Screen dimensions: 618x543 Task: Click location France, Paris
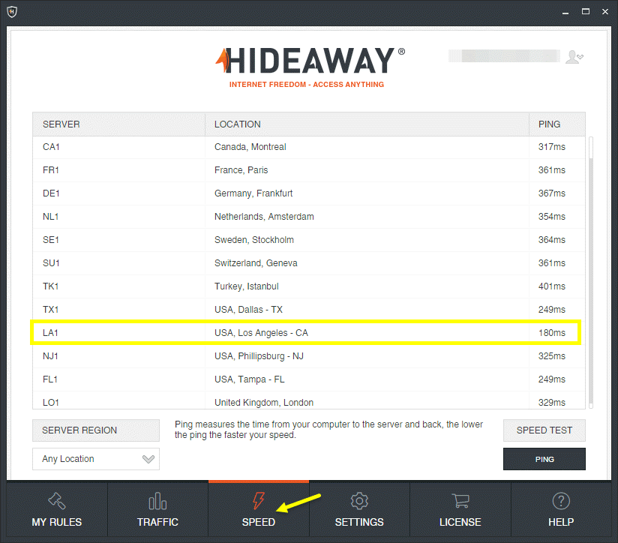coord(241,170)
